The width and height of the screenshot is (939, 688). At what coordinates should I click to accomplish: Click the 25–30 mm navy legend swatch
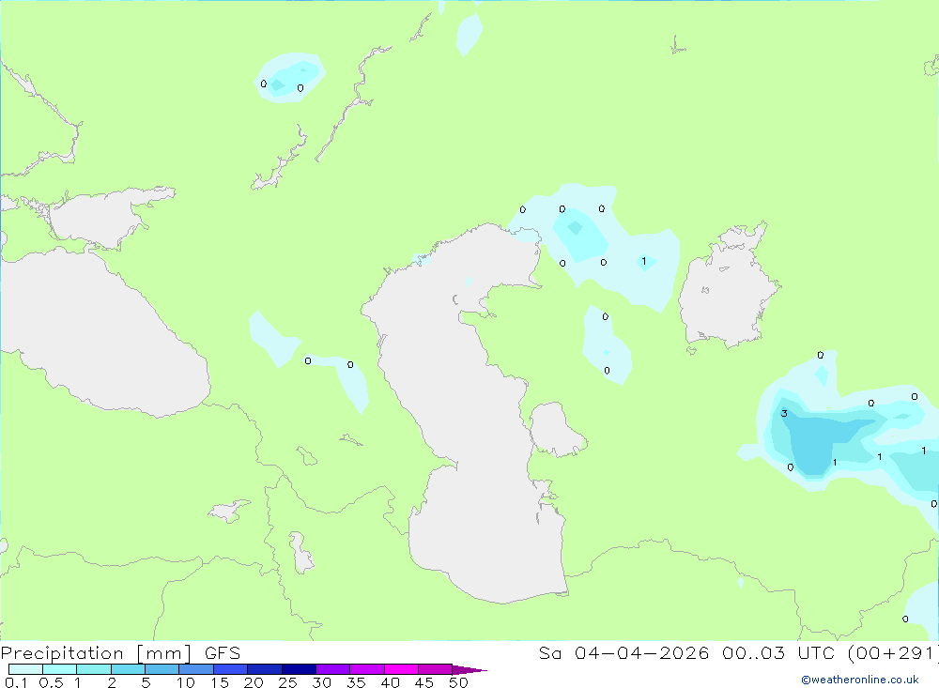(299, 669)
